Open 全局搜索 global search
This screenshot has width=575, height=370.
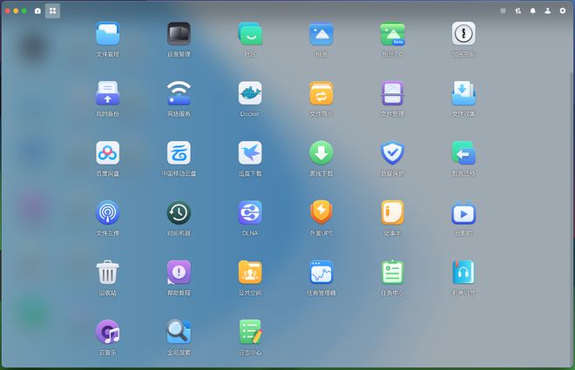click(179, 332)
